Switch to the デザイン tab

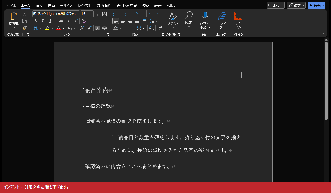66,6
